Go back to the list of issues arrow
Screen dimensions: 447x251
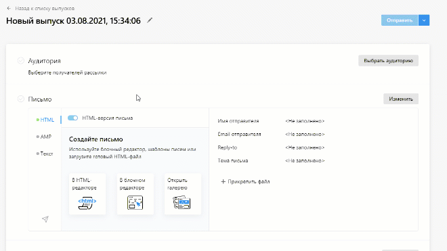[x=9, y=9]
